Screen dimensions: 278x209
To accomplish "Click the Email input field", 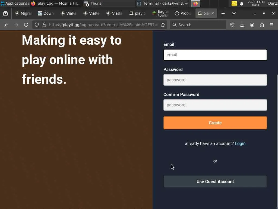I will point(215,55).
